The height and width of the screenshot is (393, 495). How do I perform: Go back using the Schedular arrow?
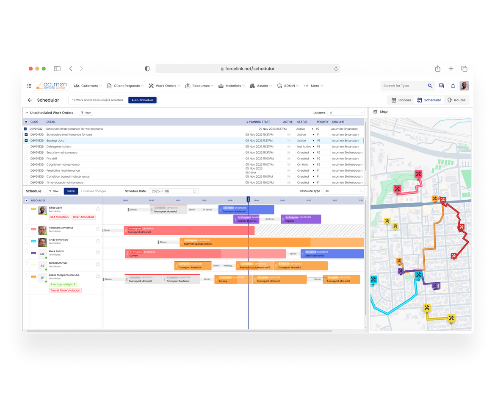pyautogui.click(x=30, y=100)
